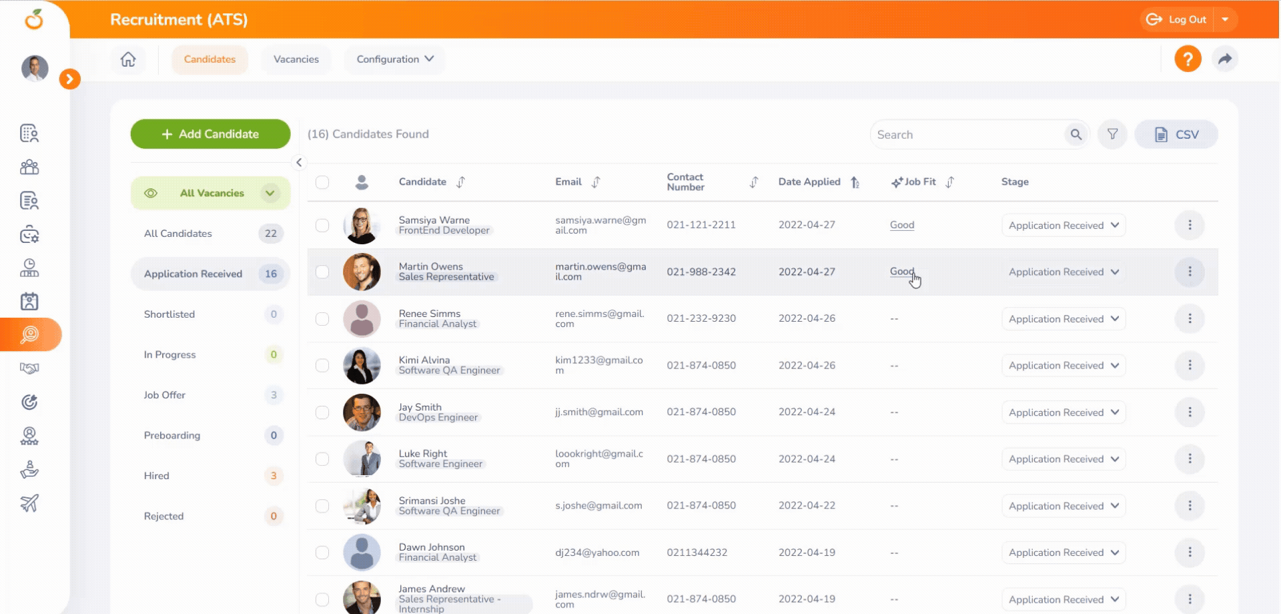
Task: Click the Add Candidate button
Action: [x=210, y=134]
